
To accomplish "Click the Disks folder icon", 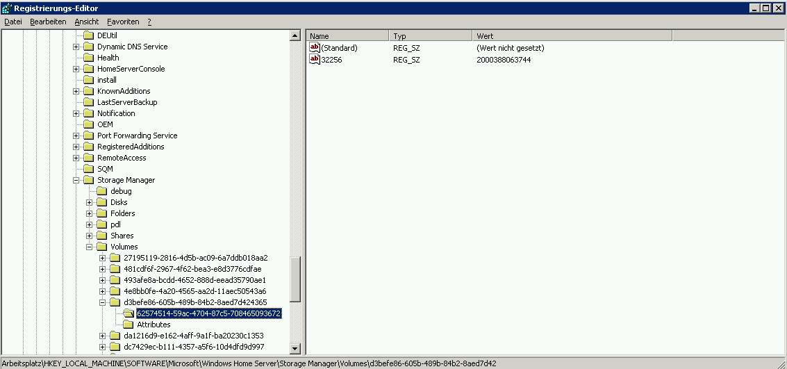I will tap(102, 202).
